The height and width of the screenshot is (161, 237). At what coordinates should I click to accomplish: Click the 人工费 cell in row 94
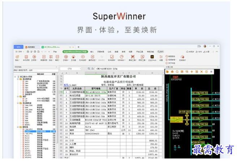(77, 144)
